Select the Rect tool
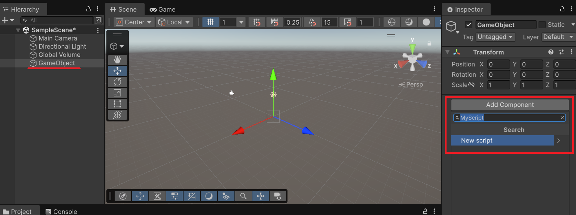Image resolution: width=576 pixels, height=215 pixels. 117,104
